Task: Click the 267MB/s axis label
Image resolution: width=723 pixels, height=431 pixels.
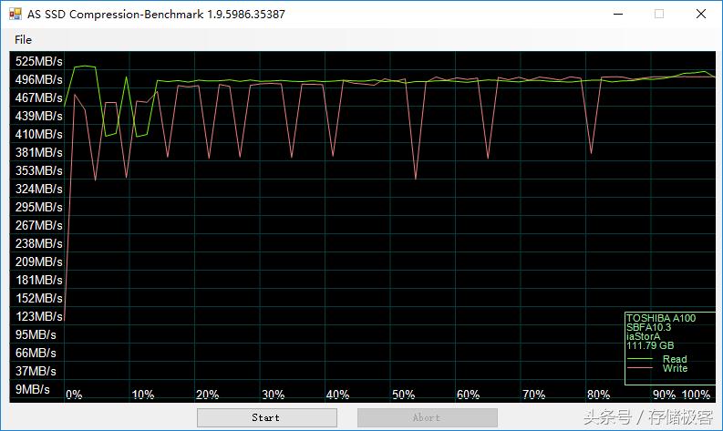Action: tap(38, 225)
